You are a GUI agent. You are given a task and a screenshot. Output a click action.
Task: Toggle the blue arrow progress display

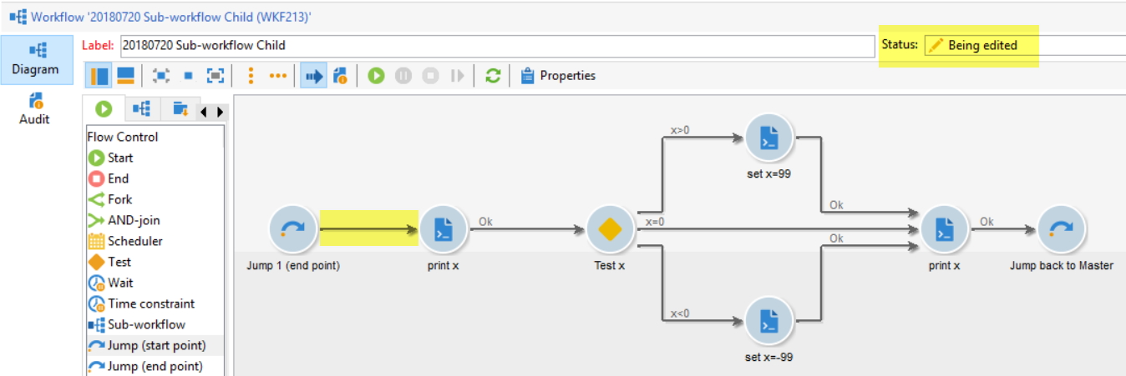pyautogui.click(x=313, y=76)
